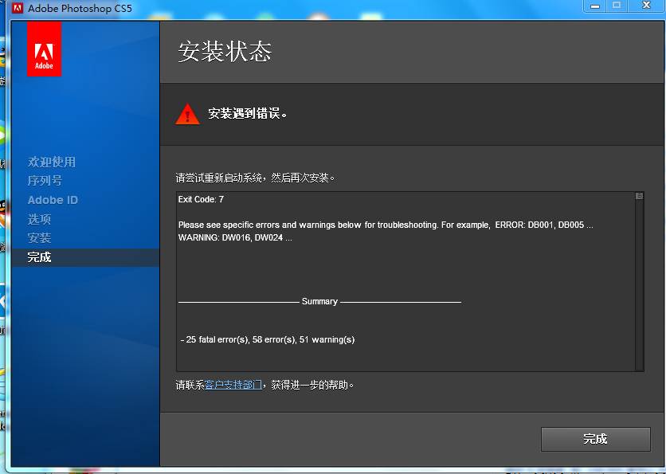
Task: Select the Adobe ID step in sidebar
Action: [x=53, y=200]
